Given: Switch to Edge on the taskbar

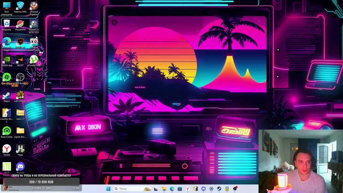Looking at the screenshot, I should pyautogui.click(x=172, y=189).
